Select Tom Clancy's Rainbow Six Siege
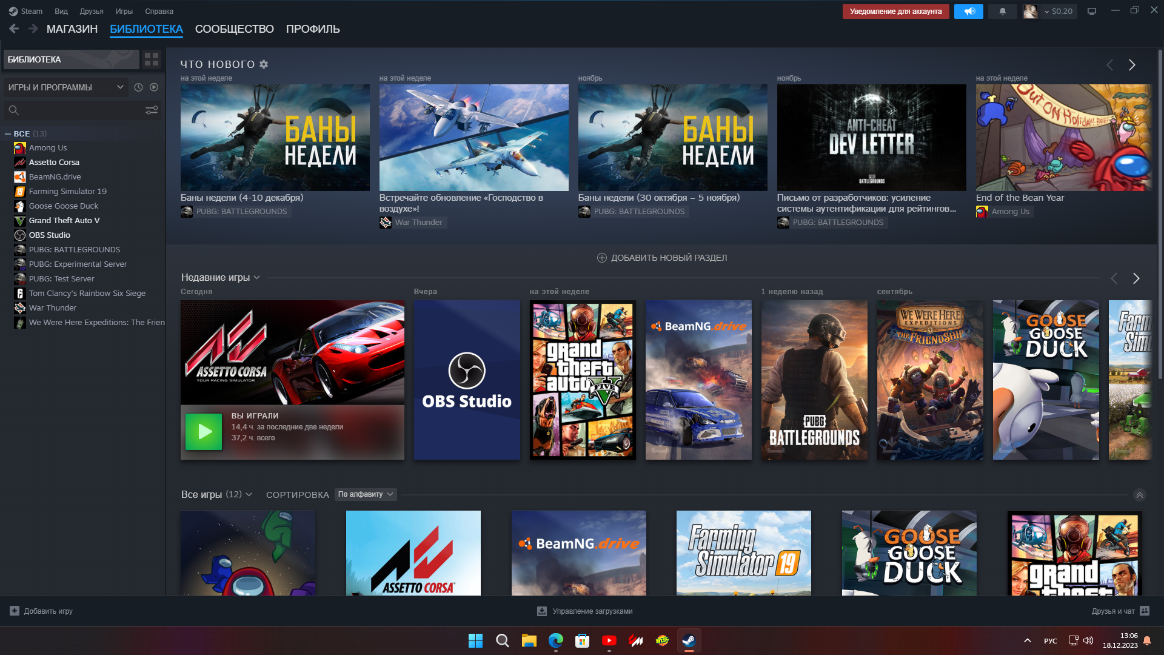Image resolution: width=1164 pixels, height=655 pixels. point(87,294)
